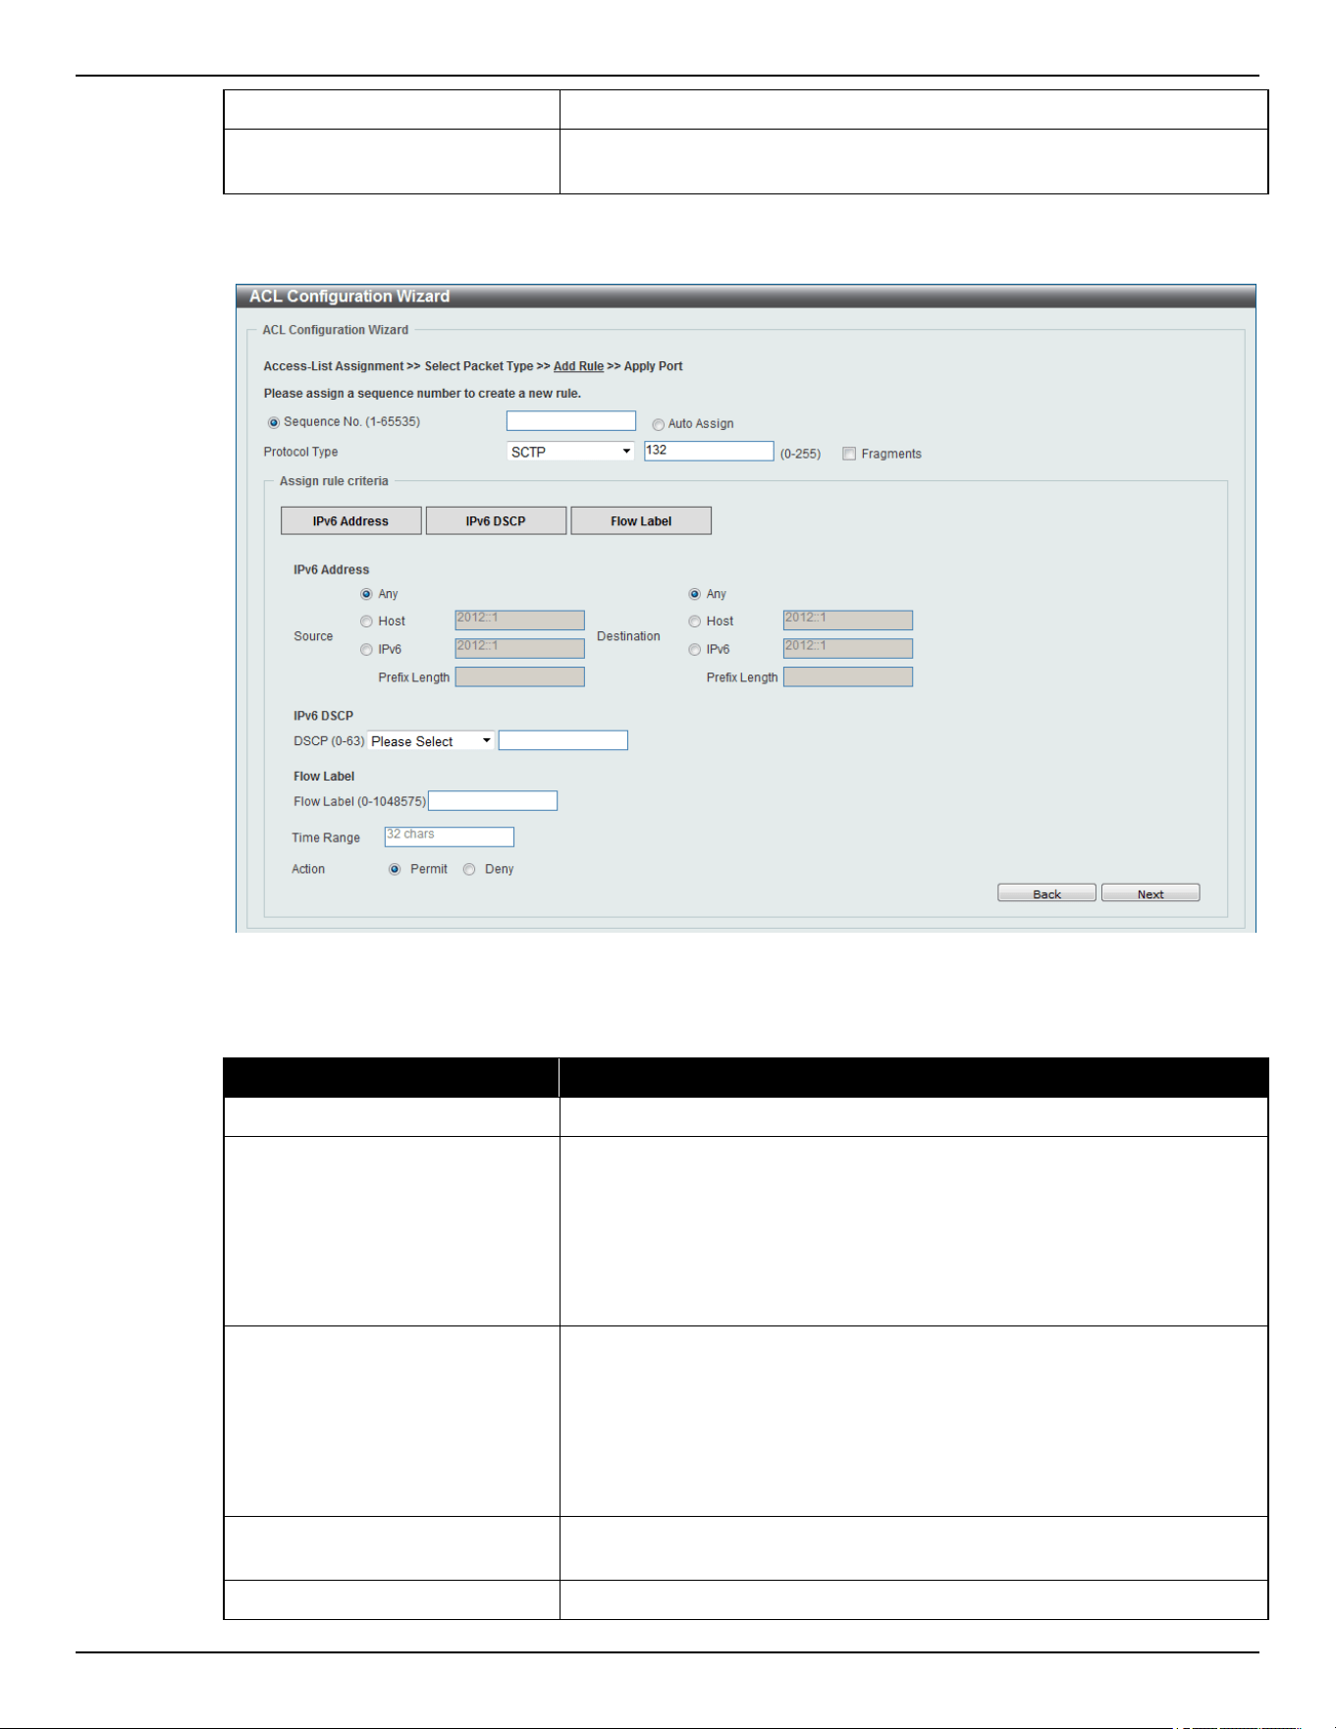1336x1729 pixels.
Task: Click the Time Range 32 chars field
Action: click(450, 837)
